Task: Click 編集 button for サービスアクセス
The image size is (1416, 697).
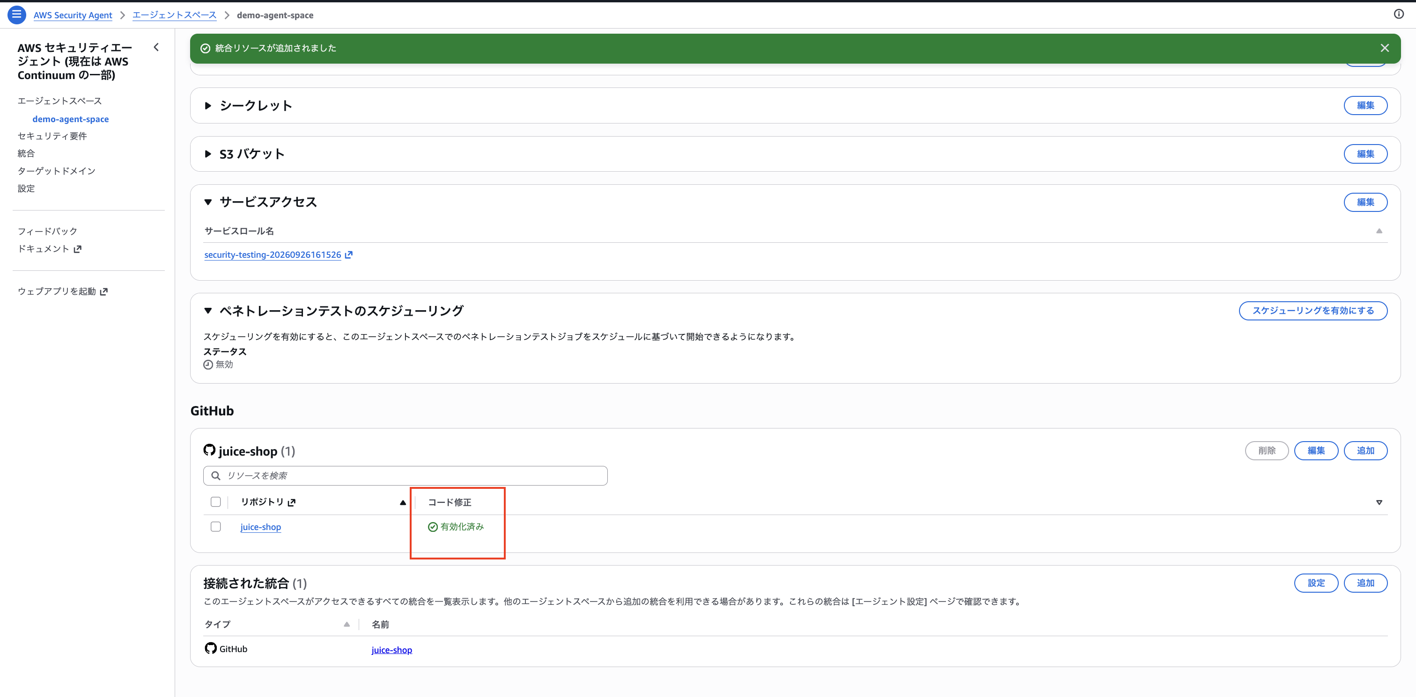Action: point(1365,202)
